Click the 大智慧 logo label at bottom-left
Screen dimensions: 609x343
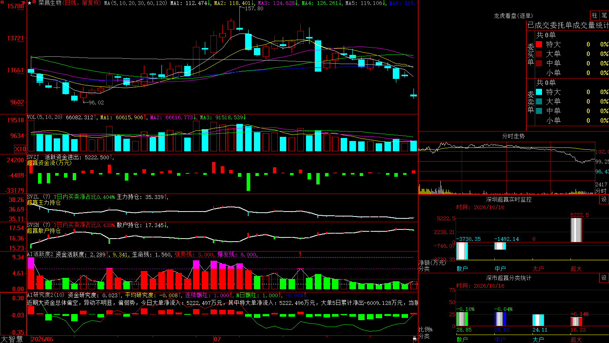[x=12, y=339]
